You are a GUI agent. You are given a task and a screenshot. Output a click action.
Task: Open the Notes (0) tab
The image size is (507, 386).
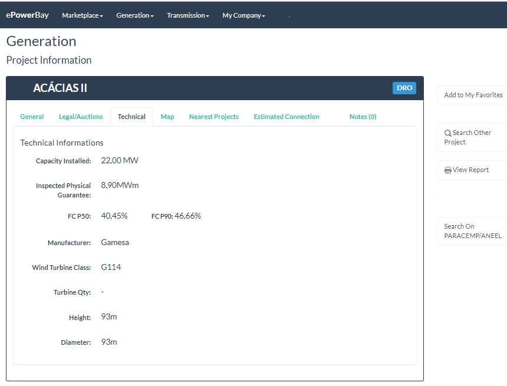363,117
